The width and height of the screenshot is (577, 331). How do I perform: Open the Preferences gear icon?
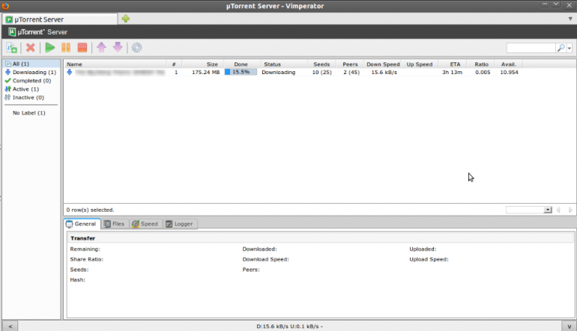point(136,48)
